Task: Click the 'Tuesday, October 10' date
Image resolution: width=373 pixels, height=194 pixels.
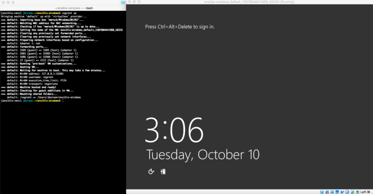Action: point(203,155)
